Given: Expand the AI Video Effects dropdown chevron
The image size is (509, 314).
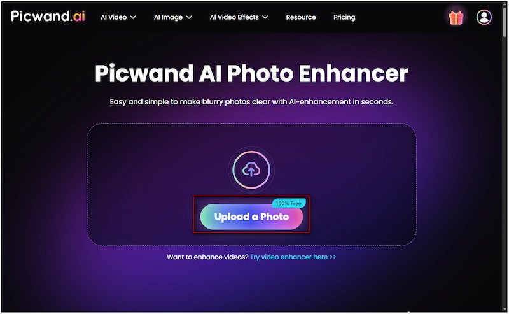Looking at the screenshot, I should coord(265,17).
